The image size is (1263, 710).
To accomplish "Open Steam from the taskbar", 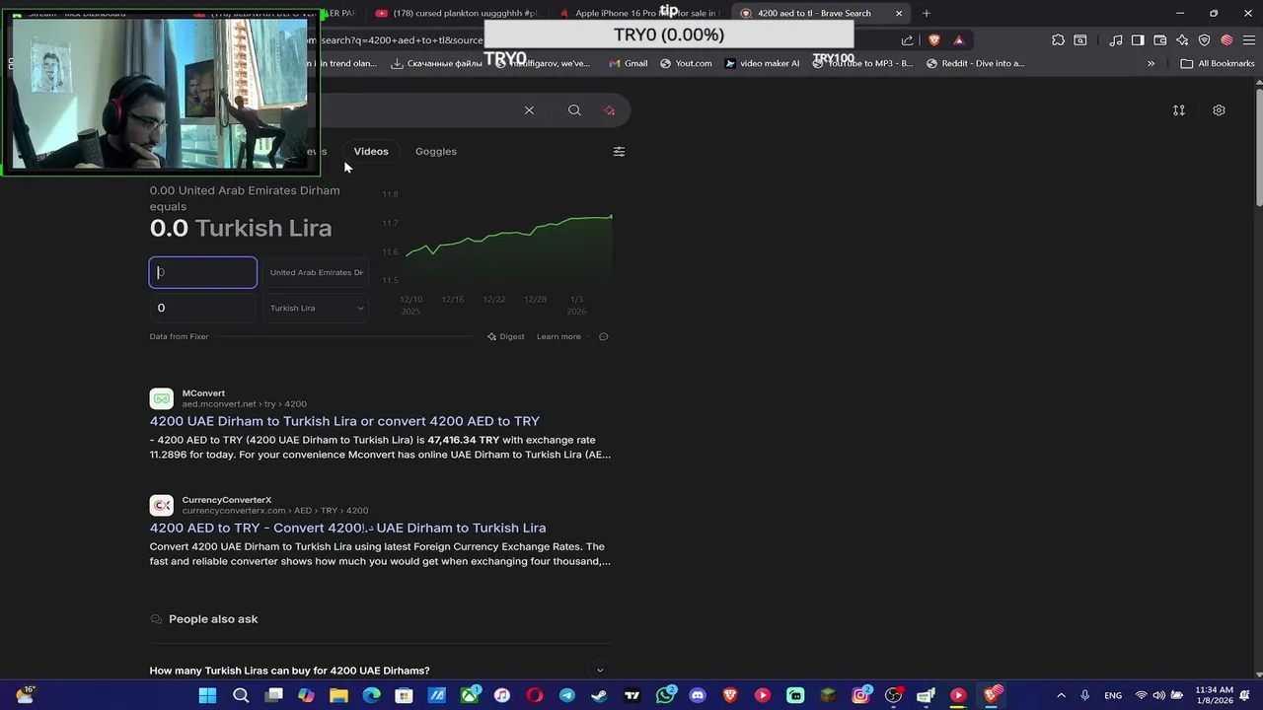I will (599, 695).
